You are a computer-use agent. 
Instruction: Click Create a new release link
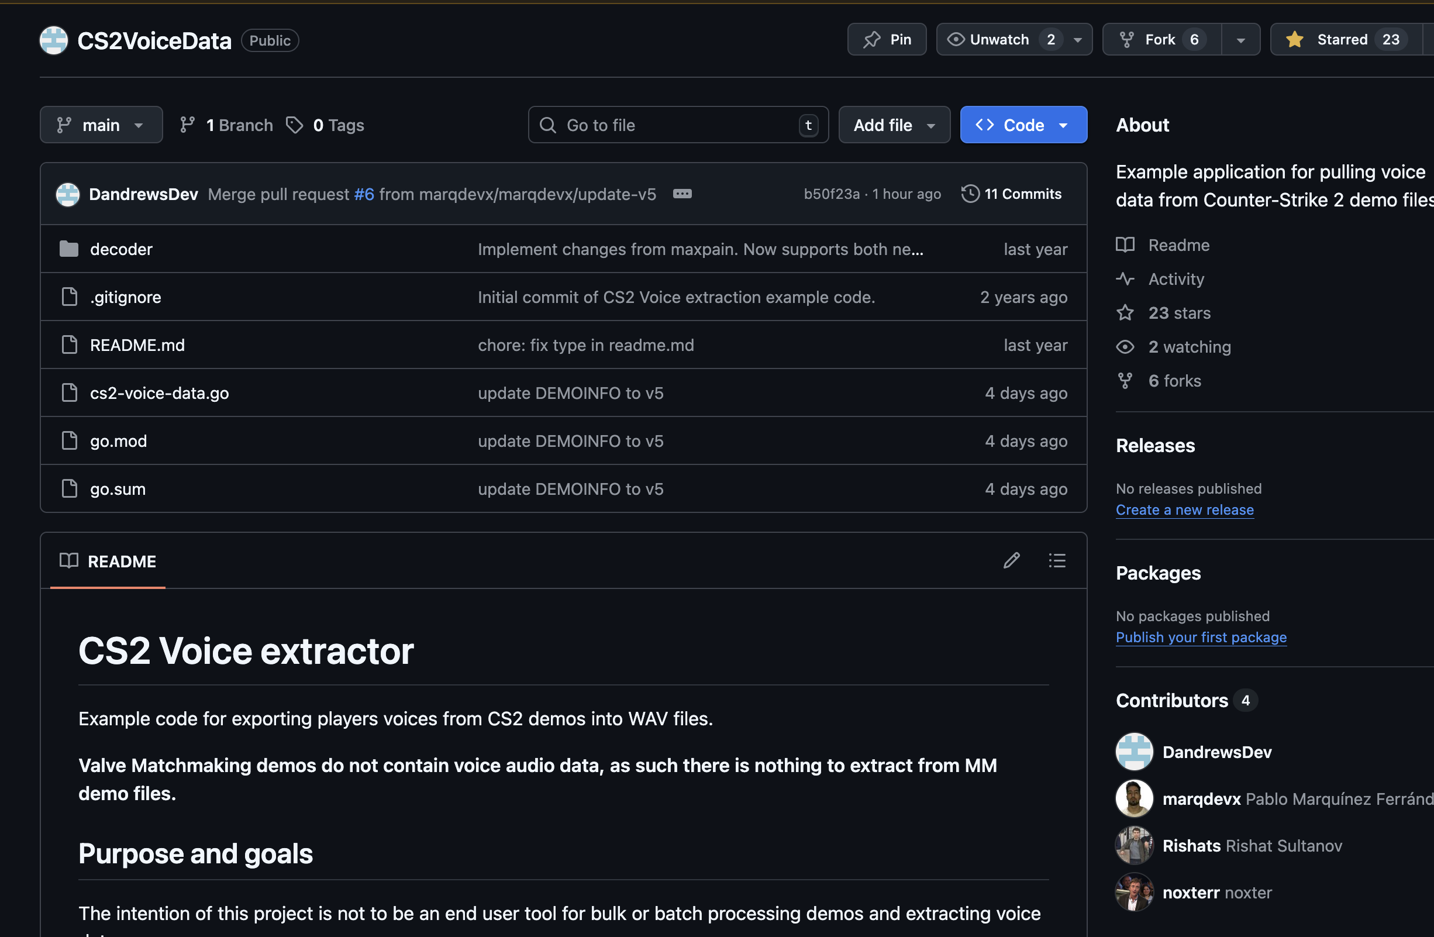pyautogui.click(x=1184, y=510)
